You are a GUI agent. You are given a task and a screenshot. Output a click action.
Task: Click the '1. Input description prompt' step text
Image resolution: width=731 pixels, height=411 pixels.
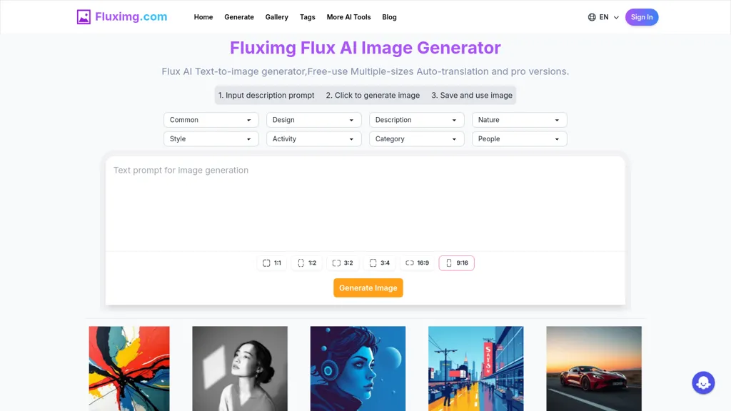tap(266, 95)
